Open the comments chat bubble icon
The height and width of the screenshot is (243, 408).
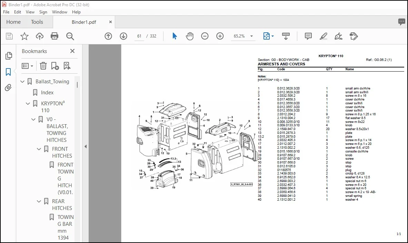[401, 22]
